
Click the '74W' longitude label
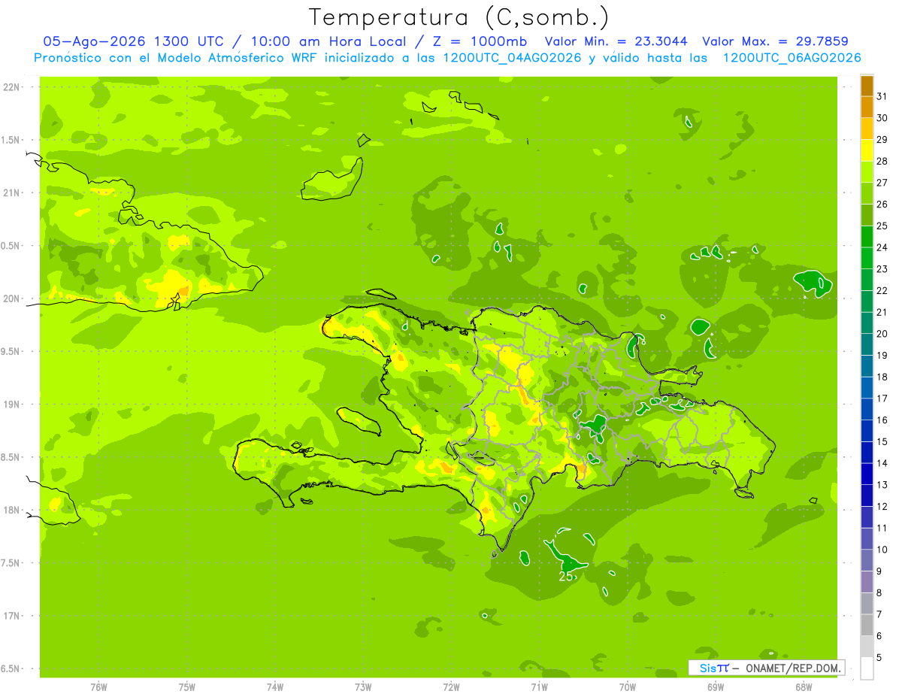coord(275,687)
